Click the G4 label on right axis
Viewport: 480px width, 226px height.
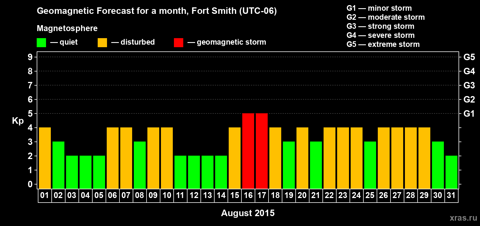click(469, 71)
